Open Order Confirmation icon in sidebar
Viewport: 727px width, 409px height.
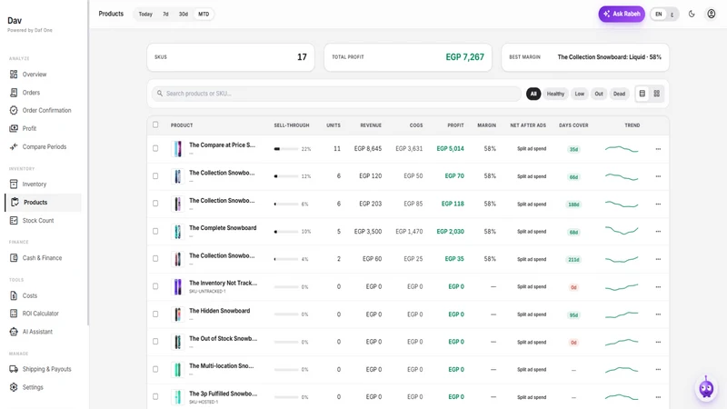[x=14, y=110]
